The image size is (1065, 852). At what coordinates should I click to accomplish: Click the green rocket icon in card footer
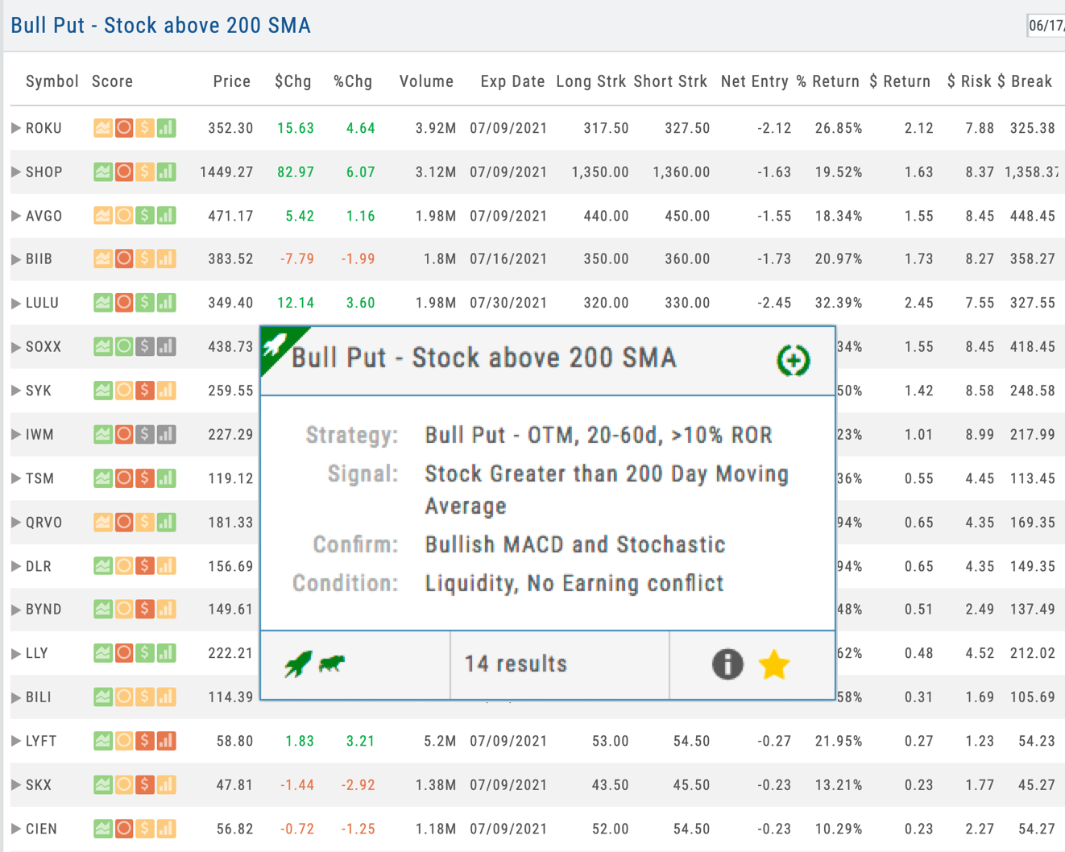click(x=297, y=664)
